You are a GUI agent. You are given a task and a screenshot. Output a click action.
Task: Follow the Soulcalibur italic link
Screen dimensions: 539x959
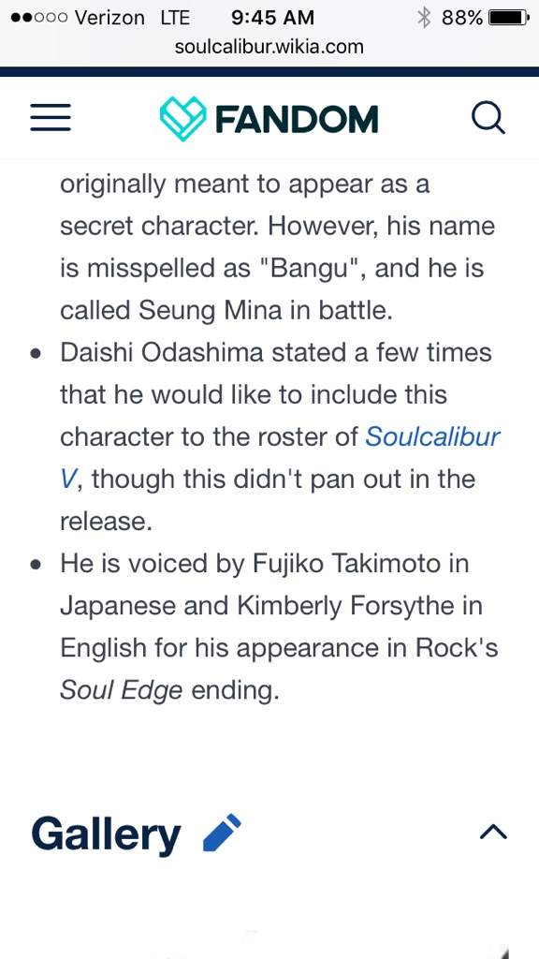tap(432, 436)
